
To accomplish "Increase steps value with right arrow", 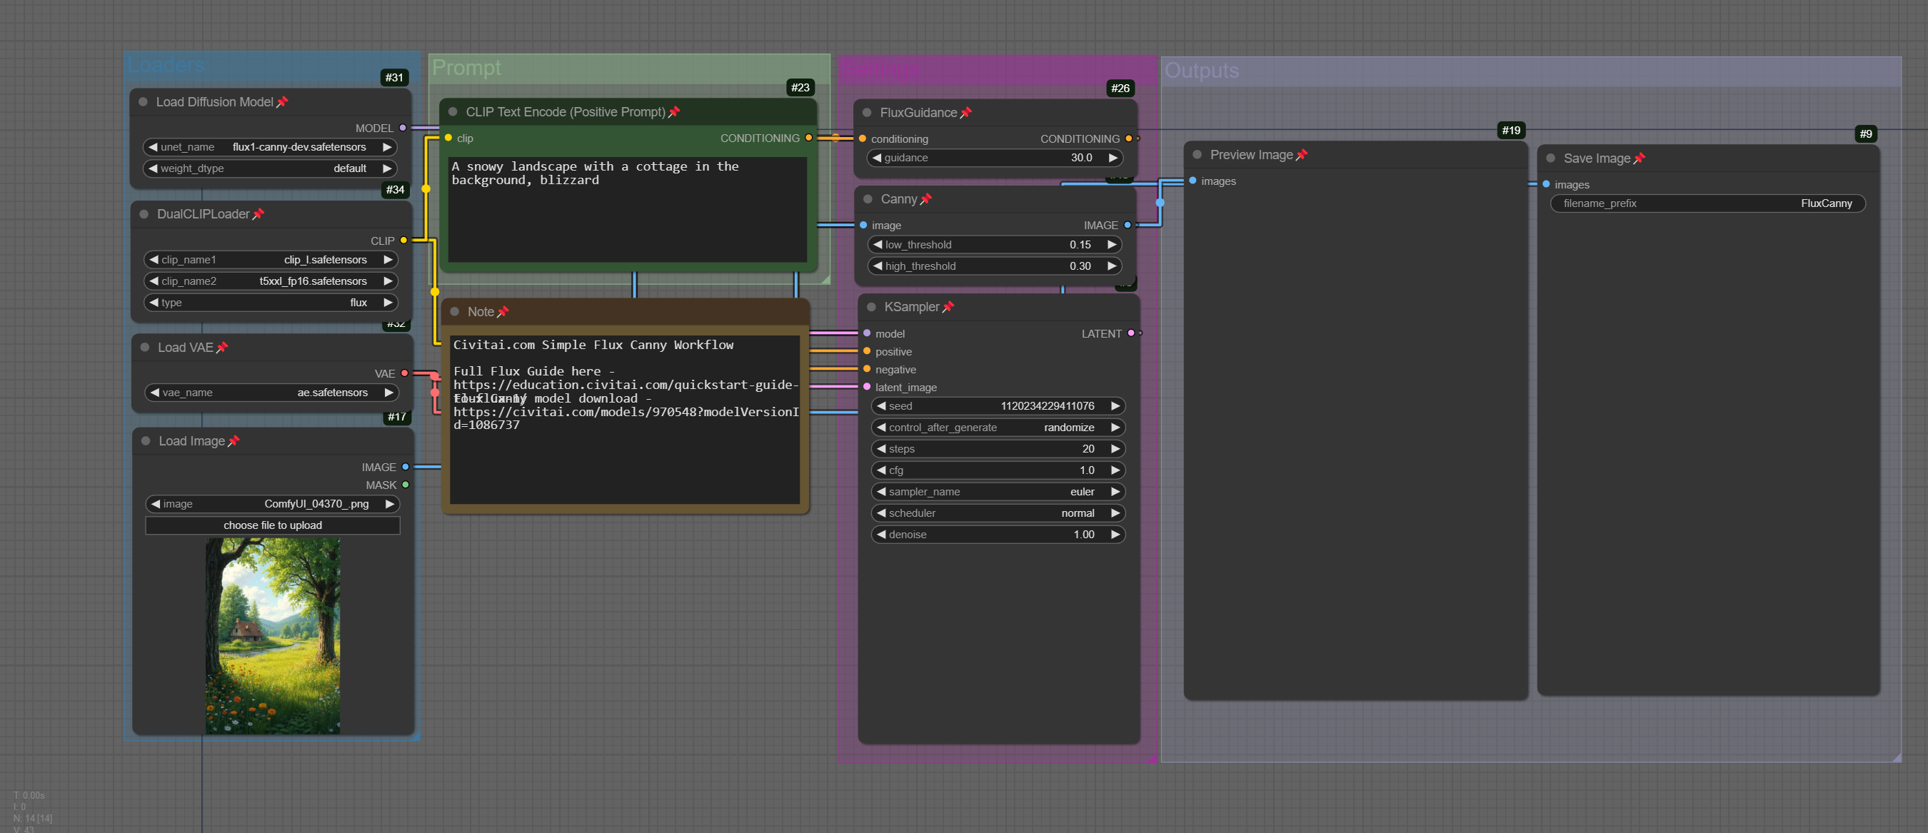I will coord(1115,449).
